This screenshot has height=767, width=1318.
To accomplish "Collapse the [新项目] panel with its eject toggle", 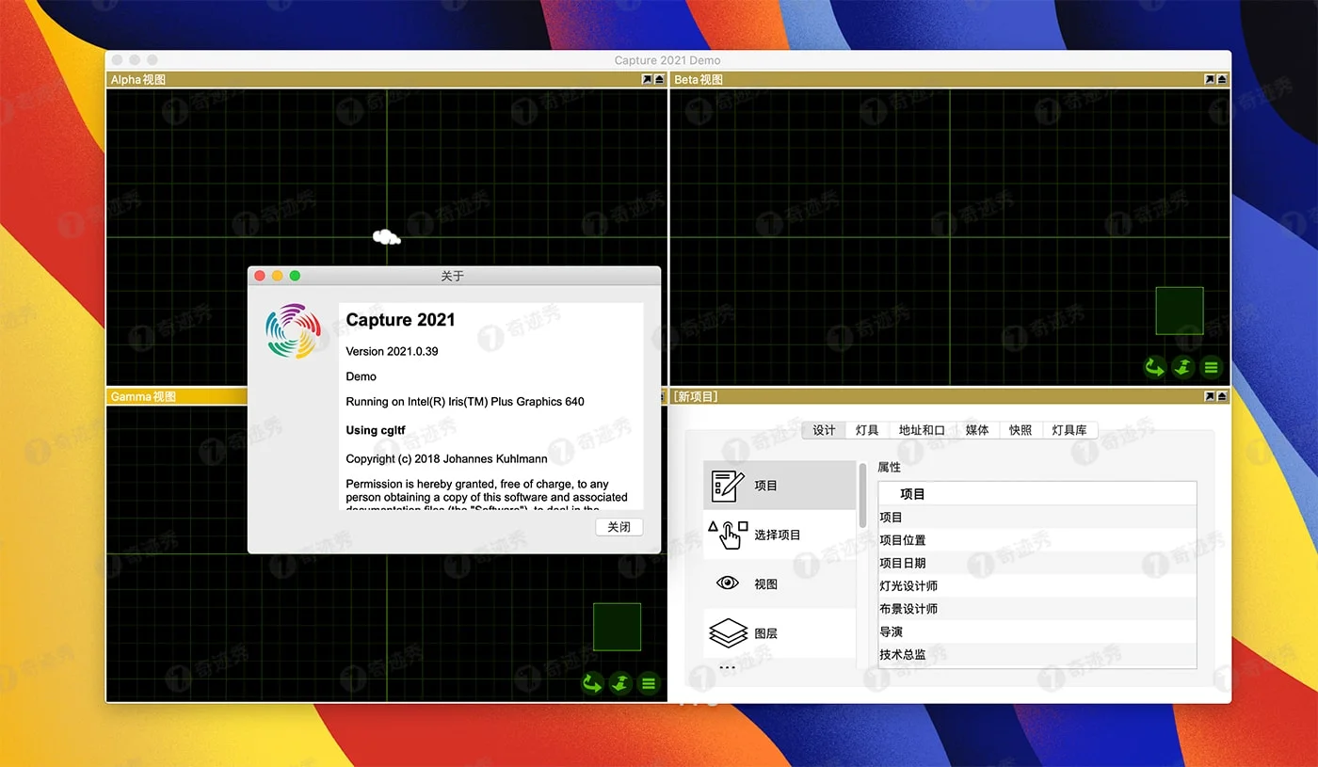I will pos(1222,396).
